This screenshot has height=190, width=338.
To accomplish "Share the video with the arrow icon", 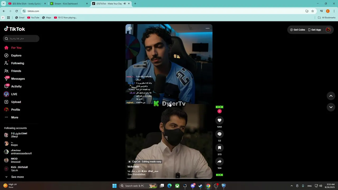I will coord(219,161).
